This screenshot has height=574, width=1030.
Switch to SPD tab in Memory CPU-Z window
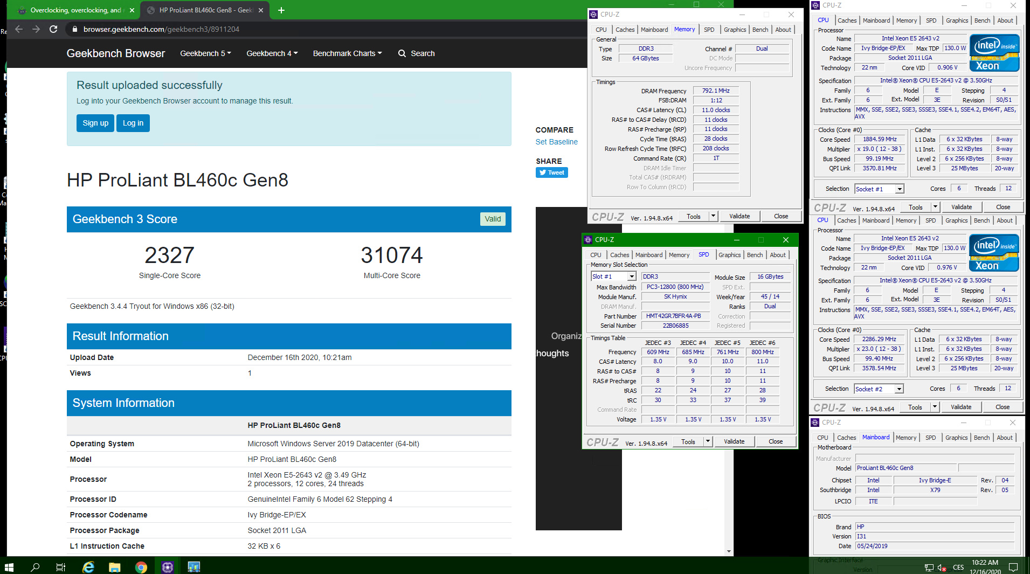tap(709, 30)
